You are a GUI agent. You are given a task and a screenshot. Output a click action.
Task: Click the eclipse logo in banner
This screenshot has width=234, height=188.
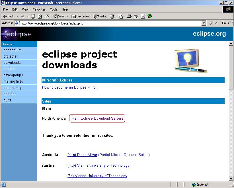(17, 34)
